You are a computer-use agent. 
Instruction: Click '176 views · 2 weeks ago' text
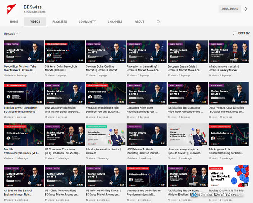click(139, 158)
